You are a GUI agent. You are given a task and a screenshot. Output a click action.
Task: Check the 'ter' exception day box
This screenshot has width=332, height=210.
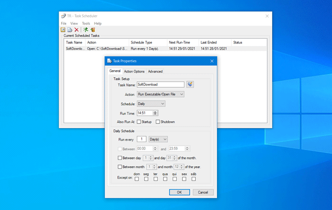[156, 179]
